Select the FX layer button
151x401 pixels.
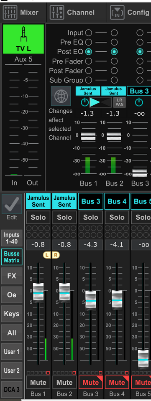click(x=12, y=276)
